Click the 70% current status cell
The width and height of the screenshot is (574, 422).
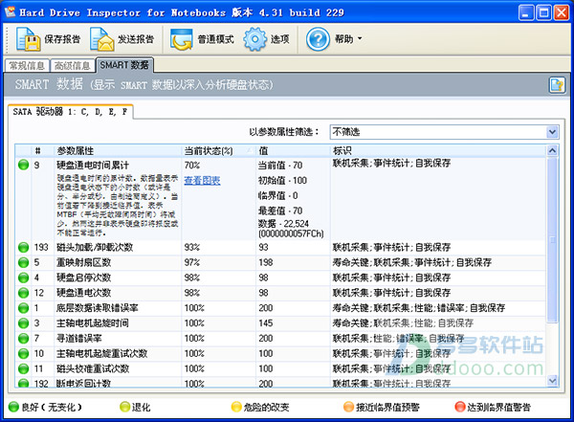(x=192, y=166)
